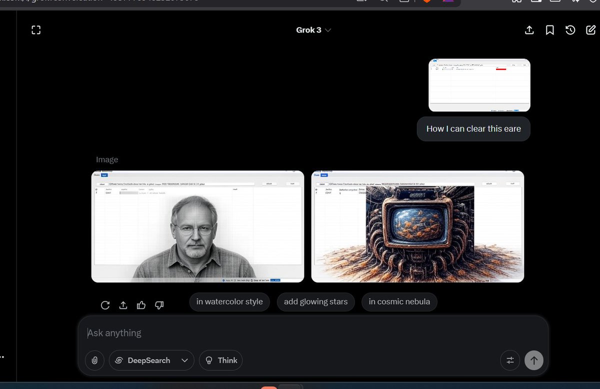600x389 pixels.
Task: Toggle Think mode
Action: click(x=220, y=360)
